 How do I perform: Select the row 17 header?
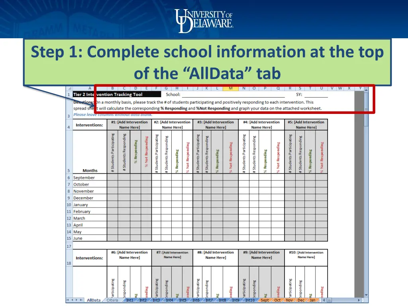point(69,246)
